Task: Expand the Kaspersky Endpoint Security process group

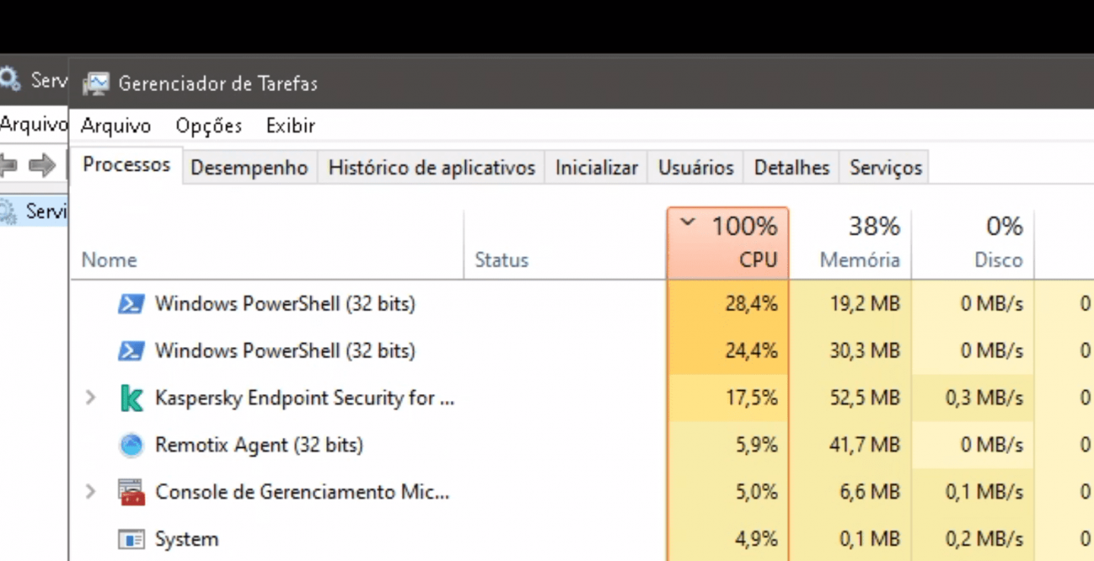Action: point(90,398)
